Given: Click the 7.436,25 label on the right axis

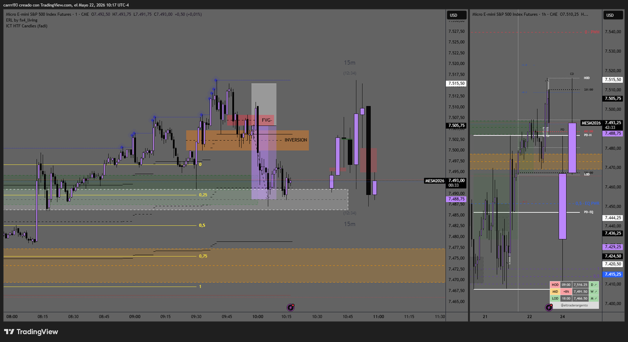Looking at the screenshot, I should pos(612,233).
